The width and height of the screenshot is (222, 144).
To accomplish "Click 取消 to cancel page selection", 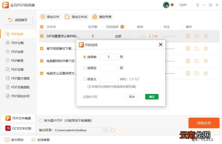I will coord(132,97).
